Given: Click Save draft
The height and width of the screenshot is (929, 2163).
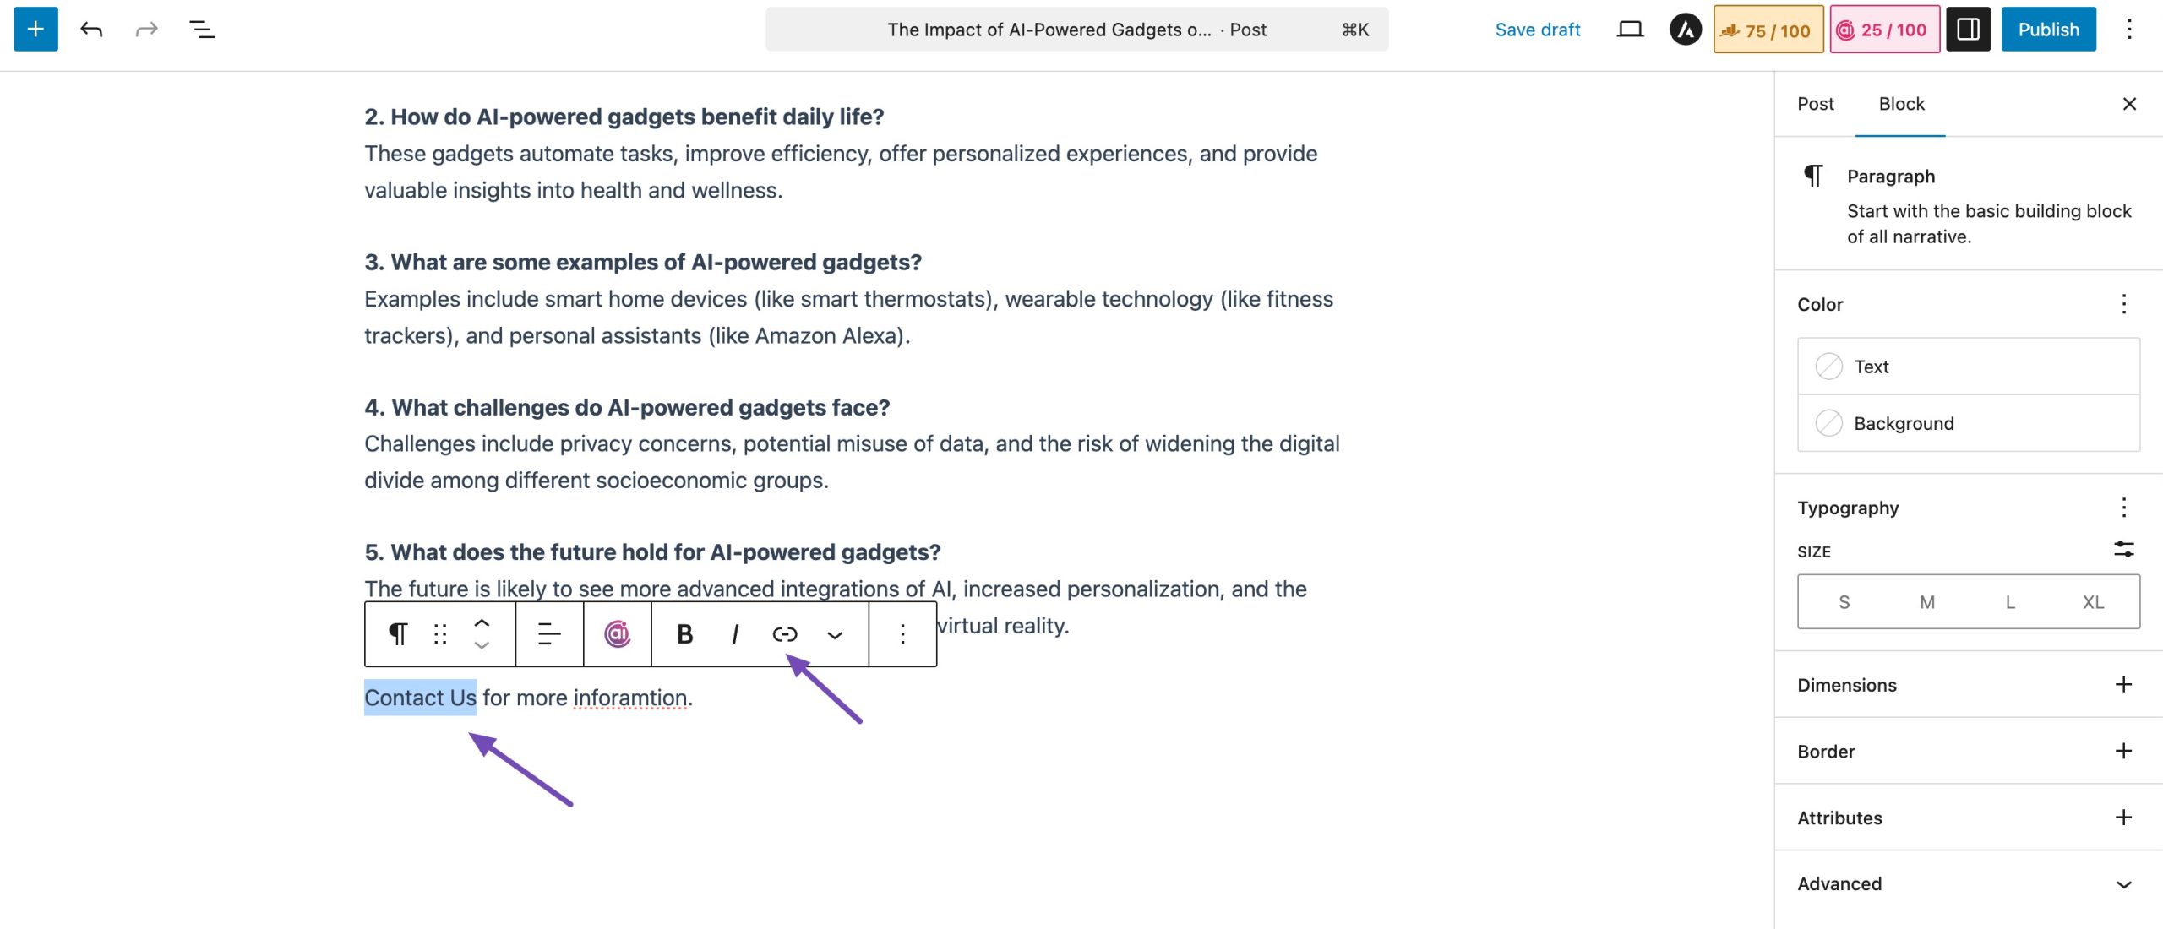Looking at the screenshot, I should (1537, 30).
